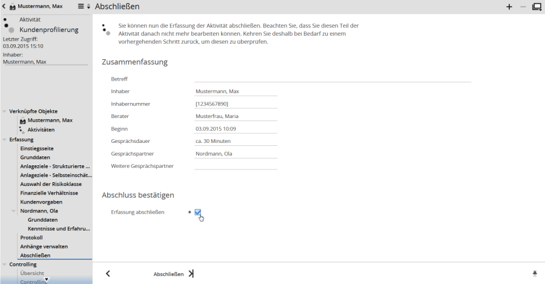The height and width of the screenshot is (284, 545).
Task: Go to Auswahl der Risikoklasse step
Action: [x=51, y=184]
